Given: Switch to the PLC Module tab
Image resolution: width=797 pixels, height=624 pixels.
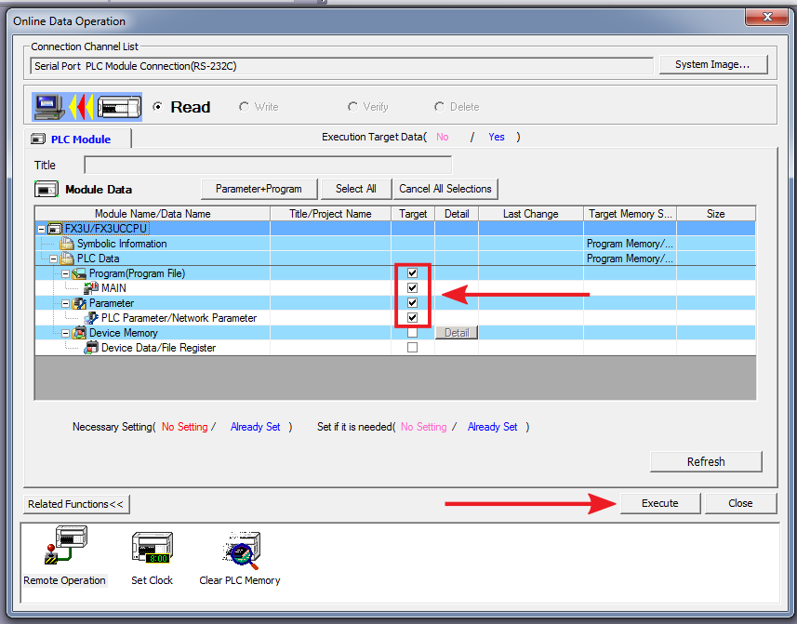Looking at the screenshot, I should 80,139.
